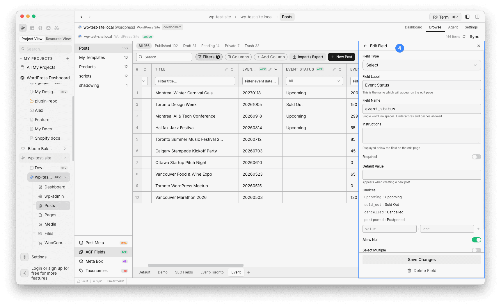Open the Settings gear icon in the sidebar
This screenshot has height=306, width=501.
[24, 257]
